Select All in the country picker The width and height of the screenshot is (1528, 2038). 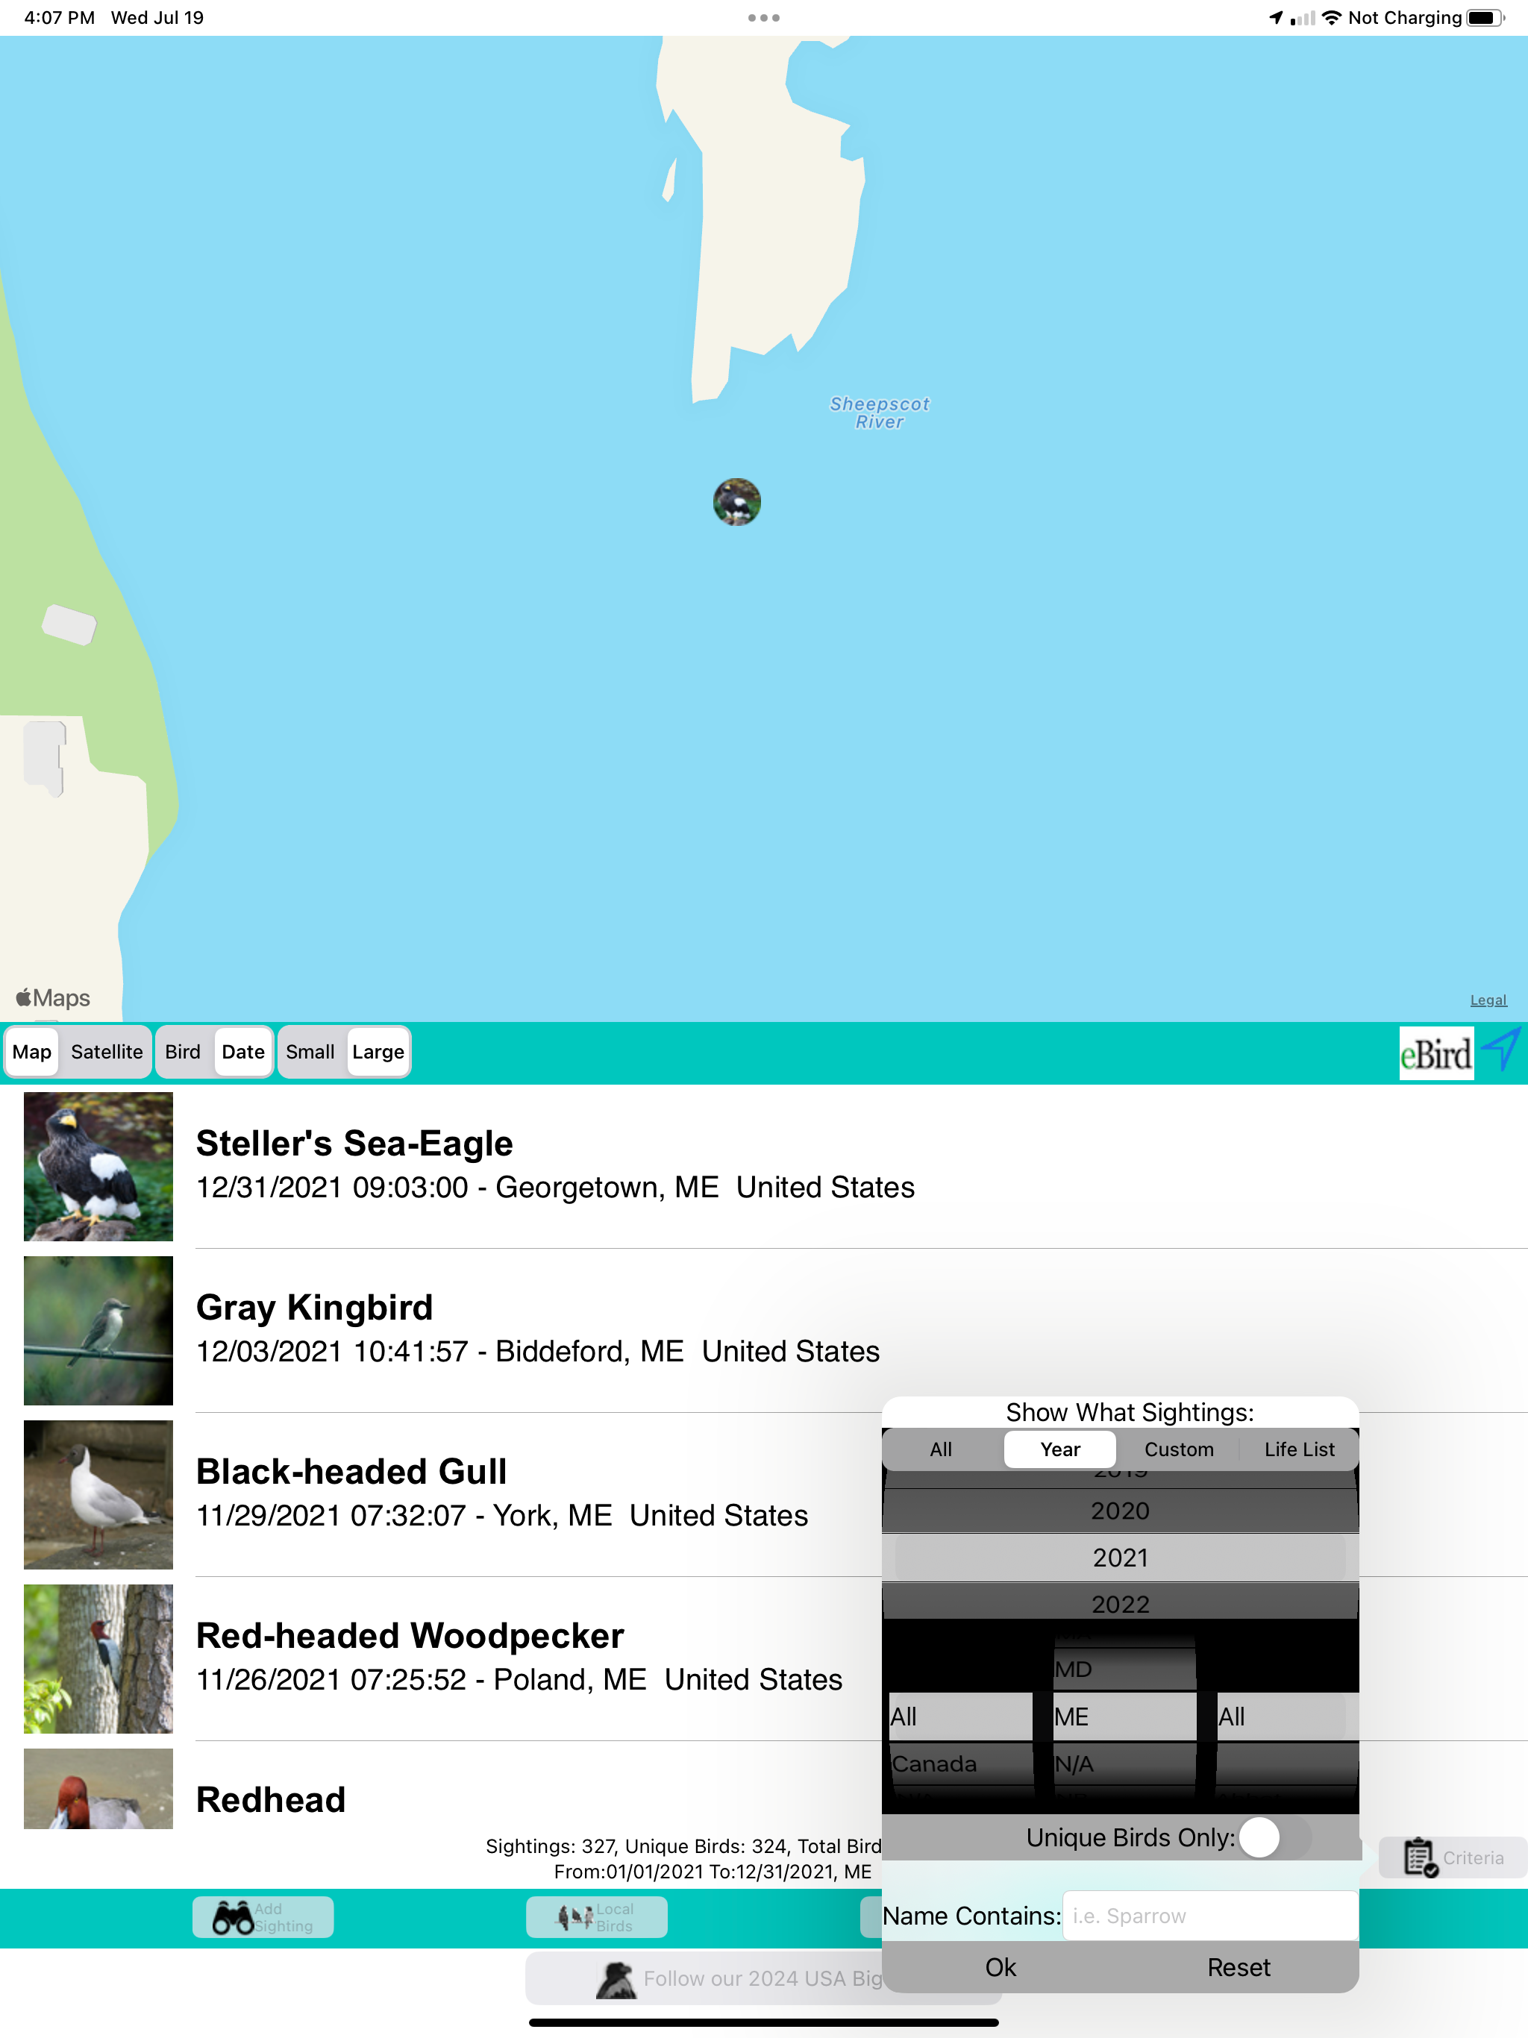pyautogui.click(x=960, y=1716)
